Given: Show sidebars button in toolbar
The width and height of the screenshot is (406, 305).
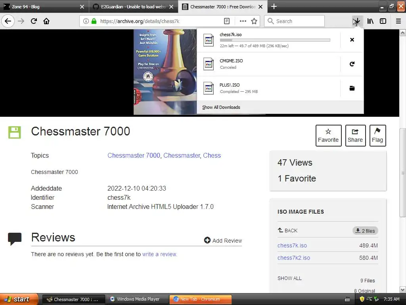Looking at the screenshot, I should tap(383, 21).
